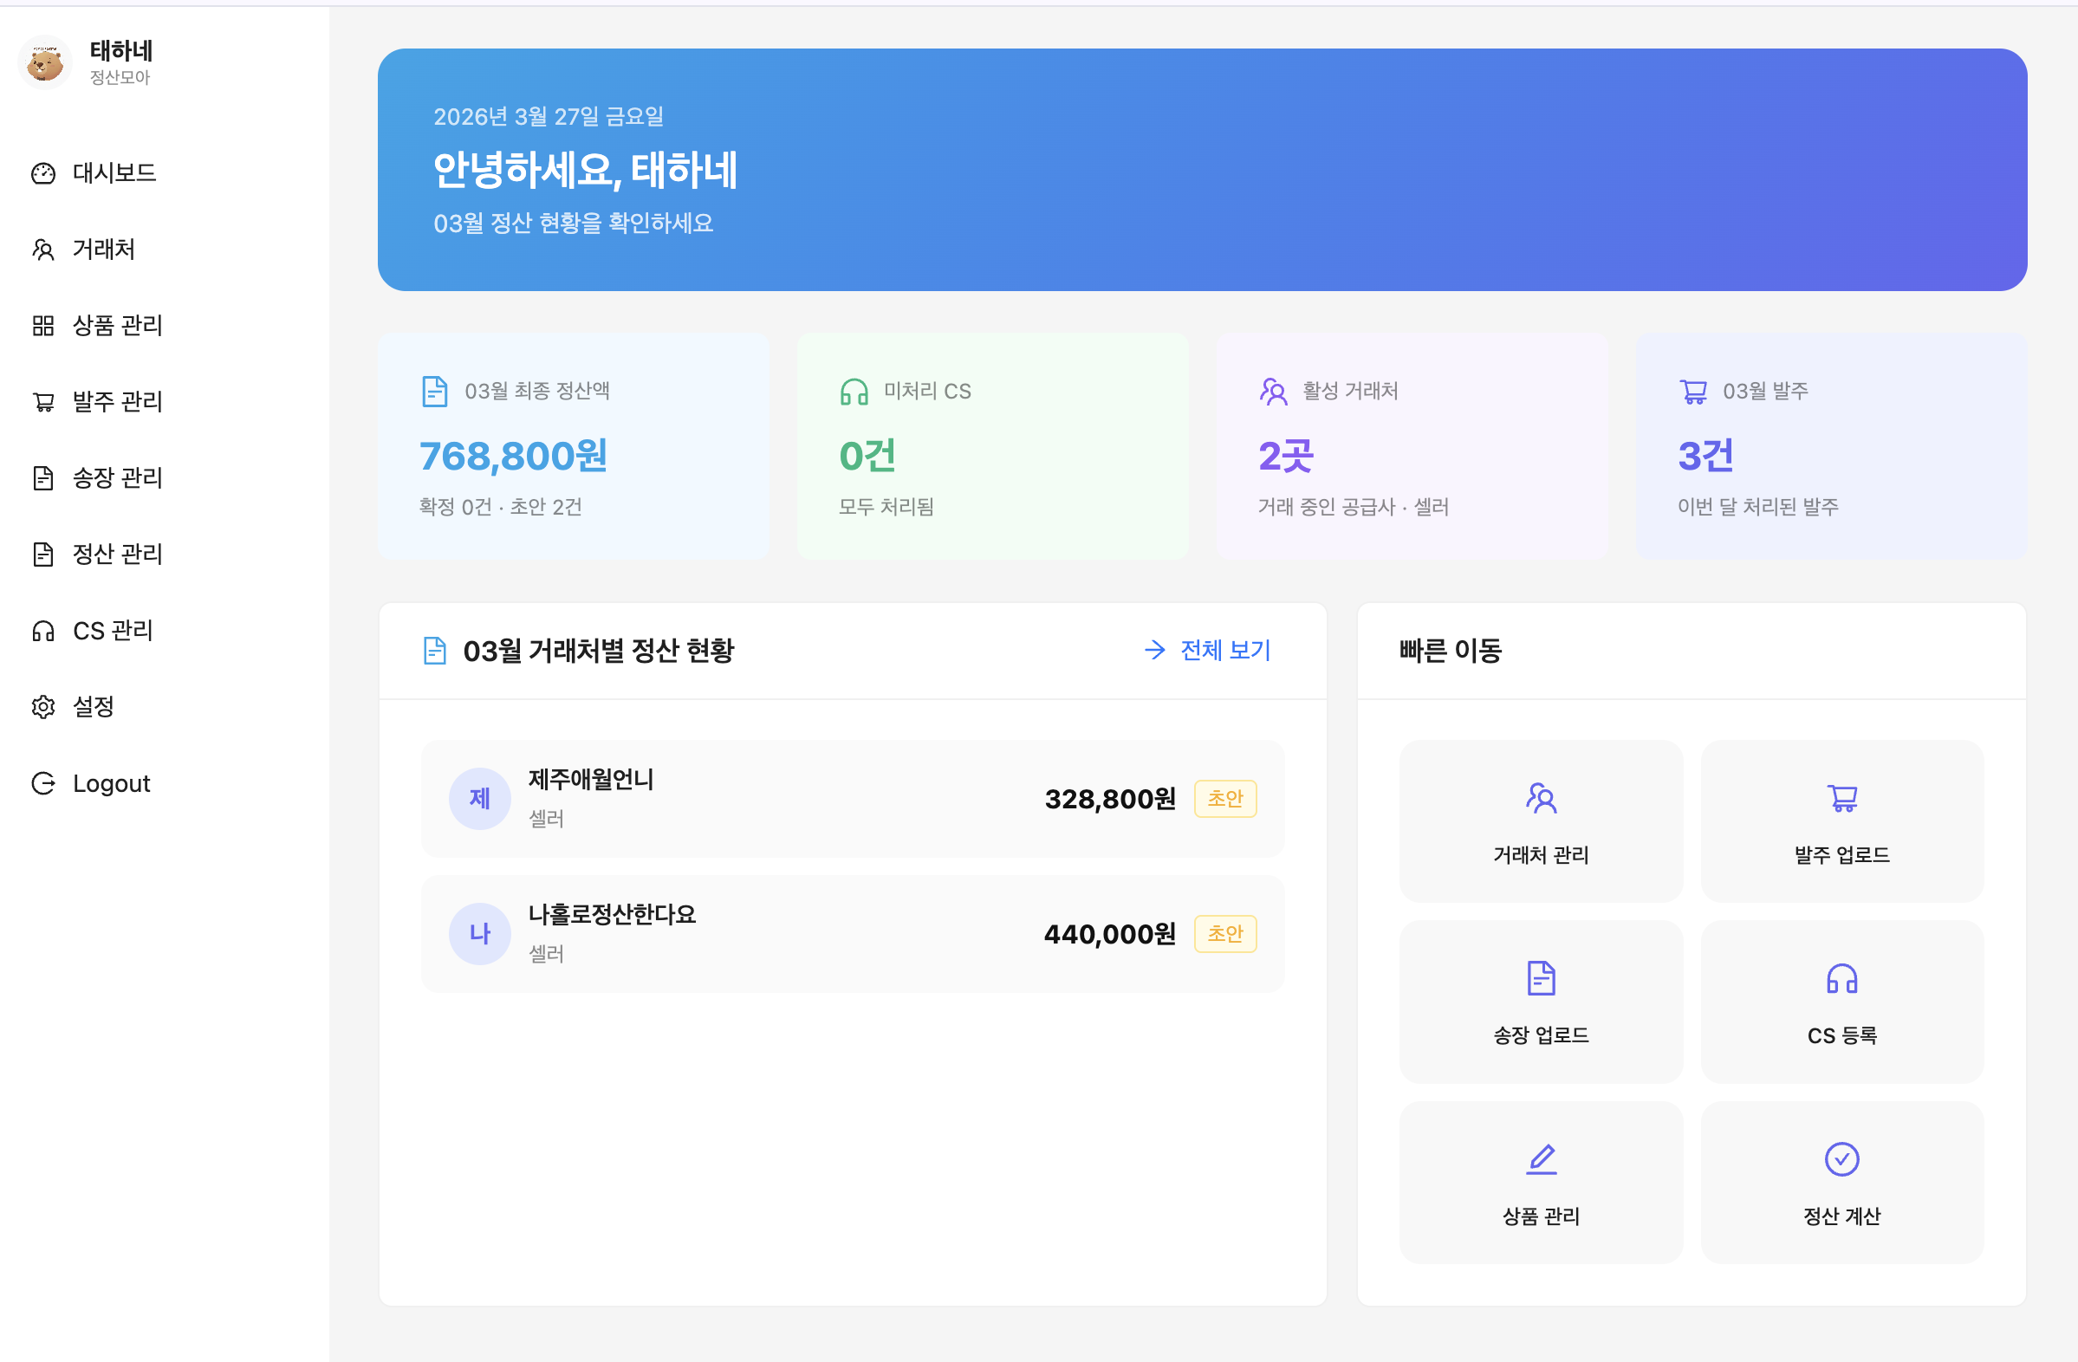The height and width of the screenshot is (1362, 2078).
Task: Click the shopping cart icon in 발주 업로드 tile
Action: [x=1842, y=798]
